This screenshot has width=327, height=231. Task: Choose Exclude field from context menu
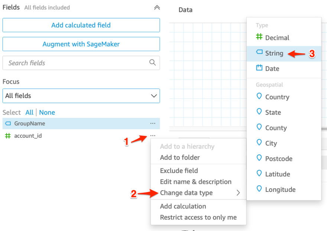tap(179, 171)
